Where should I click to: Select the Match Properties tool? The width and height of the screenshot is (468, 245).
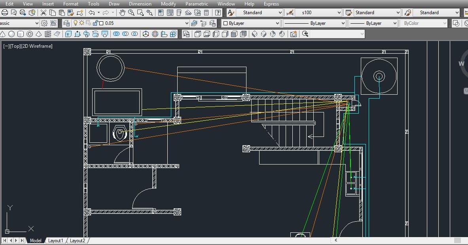tap(70, 12)
